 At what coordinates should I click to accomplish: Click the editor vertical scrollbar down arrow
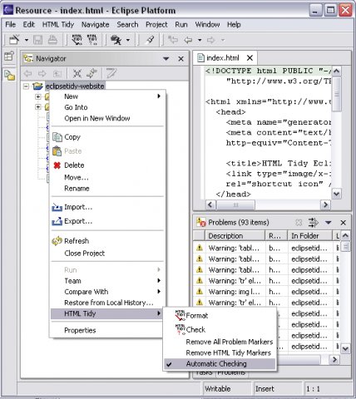pyautogui.click(x=336, y=194)
